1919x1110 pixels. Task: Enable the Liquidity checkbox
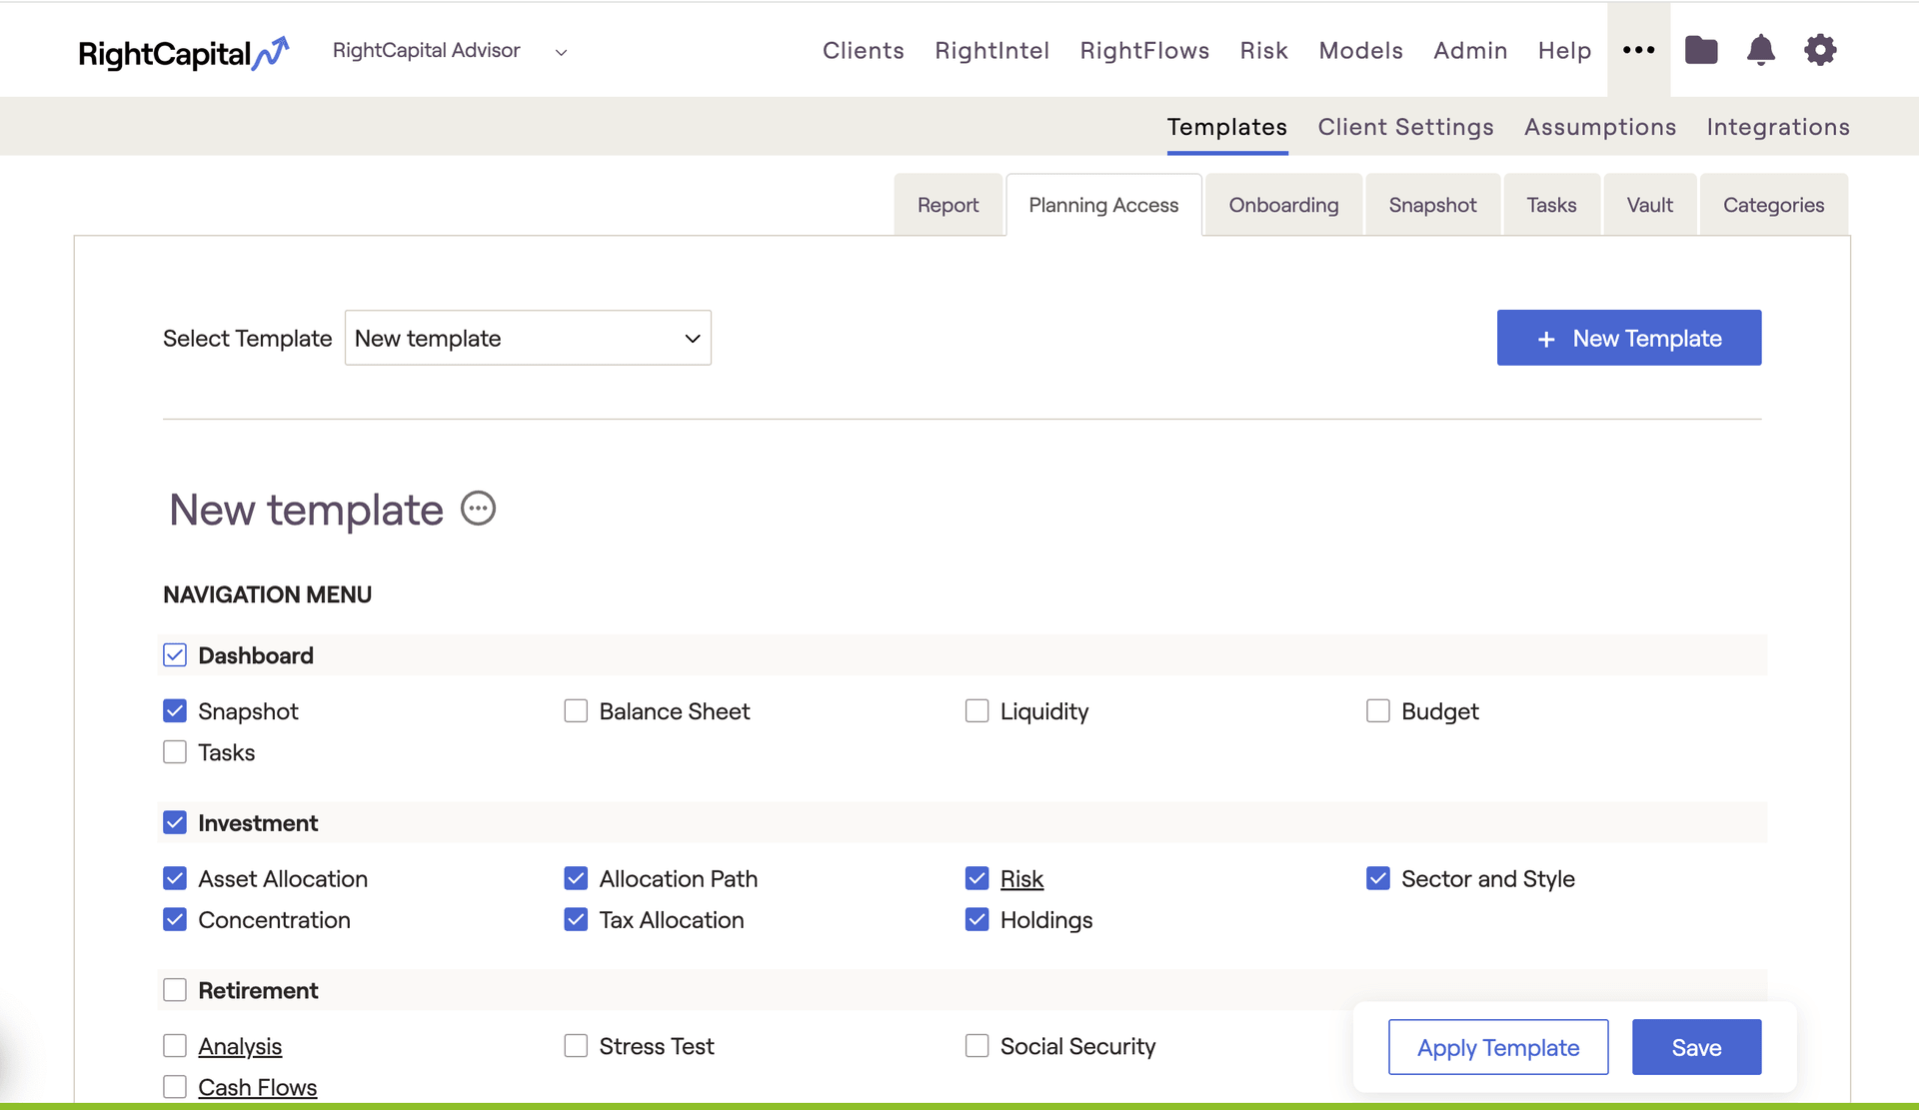[976, 711]
